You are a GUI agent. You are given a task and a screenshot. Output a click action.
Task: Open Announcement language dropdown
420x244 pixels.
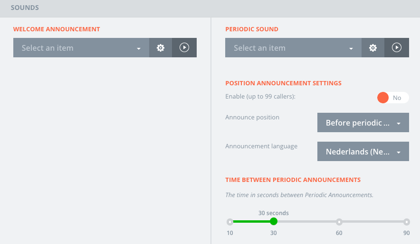coord(363,152)
